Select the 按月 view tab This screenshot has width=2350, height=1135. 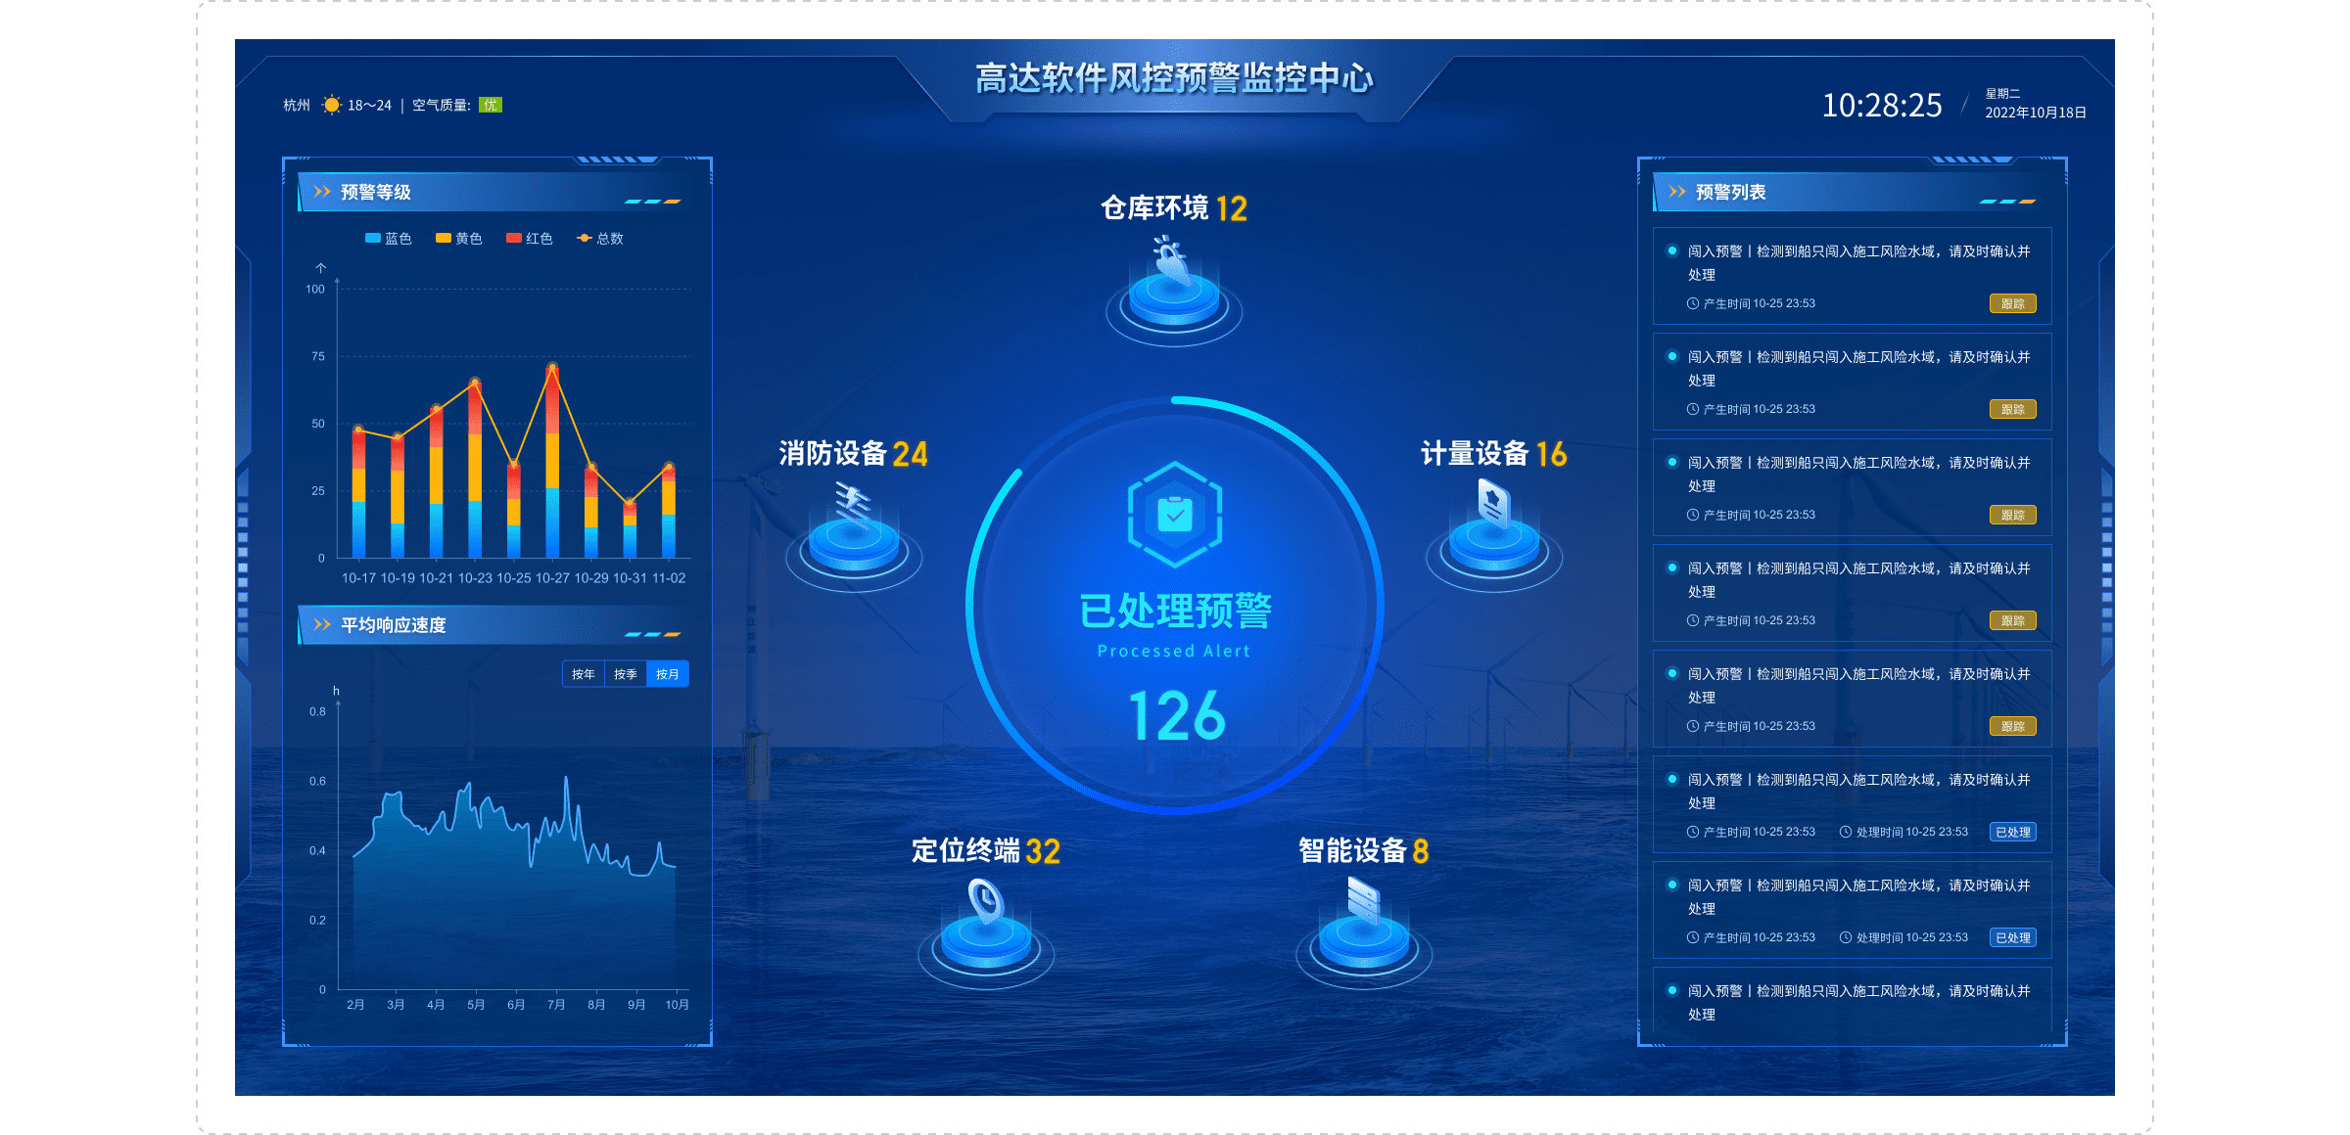668,674
